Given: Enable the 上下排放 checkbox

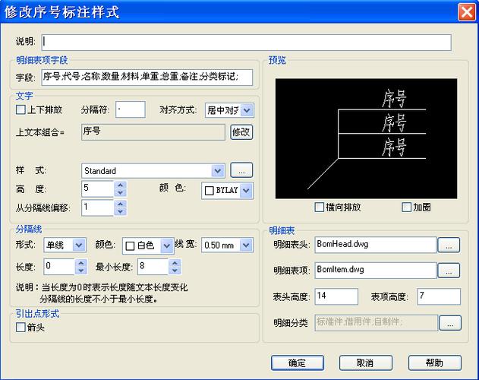Looking at the screenshot, I should tap(20, 110).
